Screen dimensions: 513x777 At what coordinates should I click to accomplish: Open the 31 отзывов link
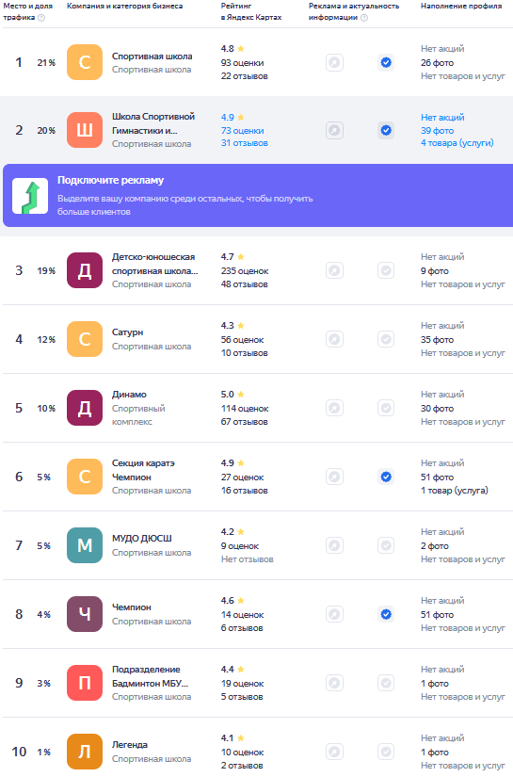tap(244, 143)
